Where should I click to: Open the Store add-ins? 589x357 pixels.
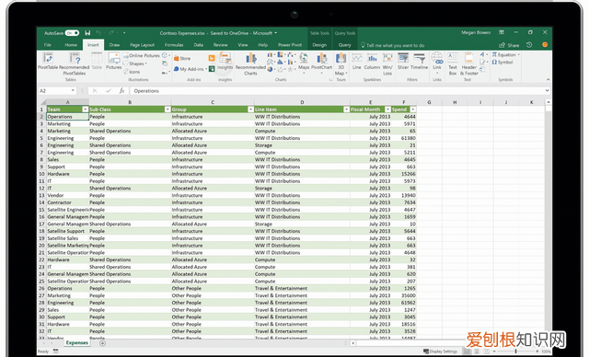pos(182,59)
